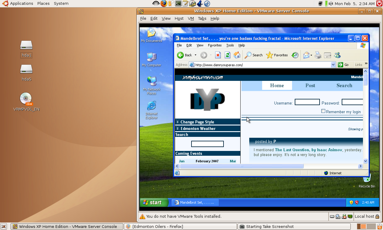Click the Go button beside address bar
Viewport: 383px width, 230px height.
pos(344,65)
